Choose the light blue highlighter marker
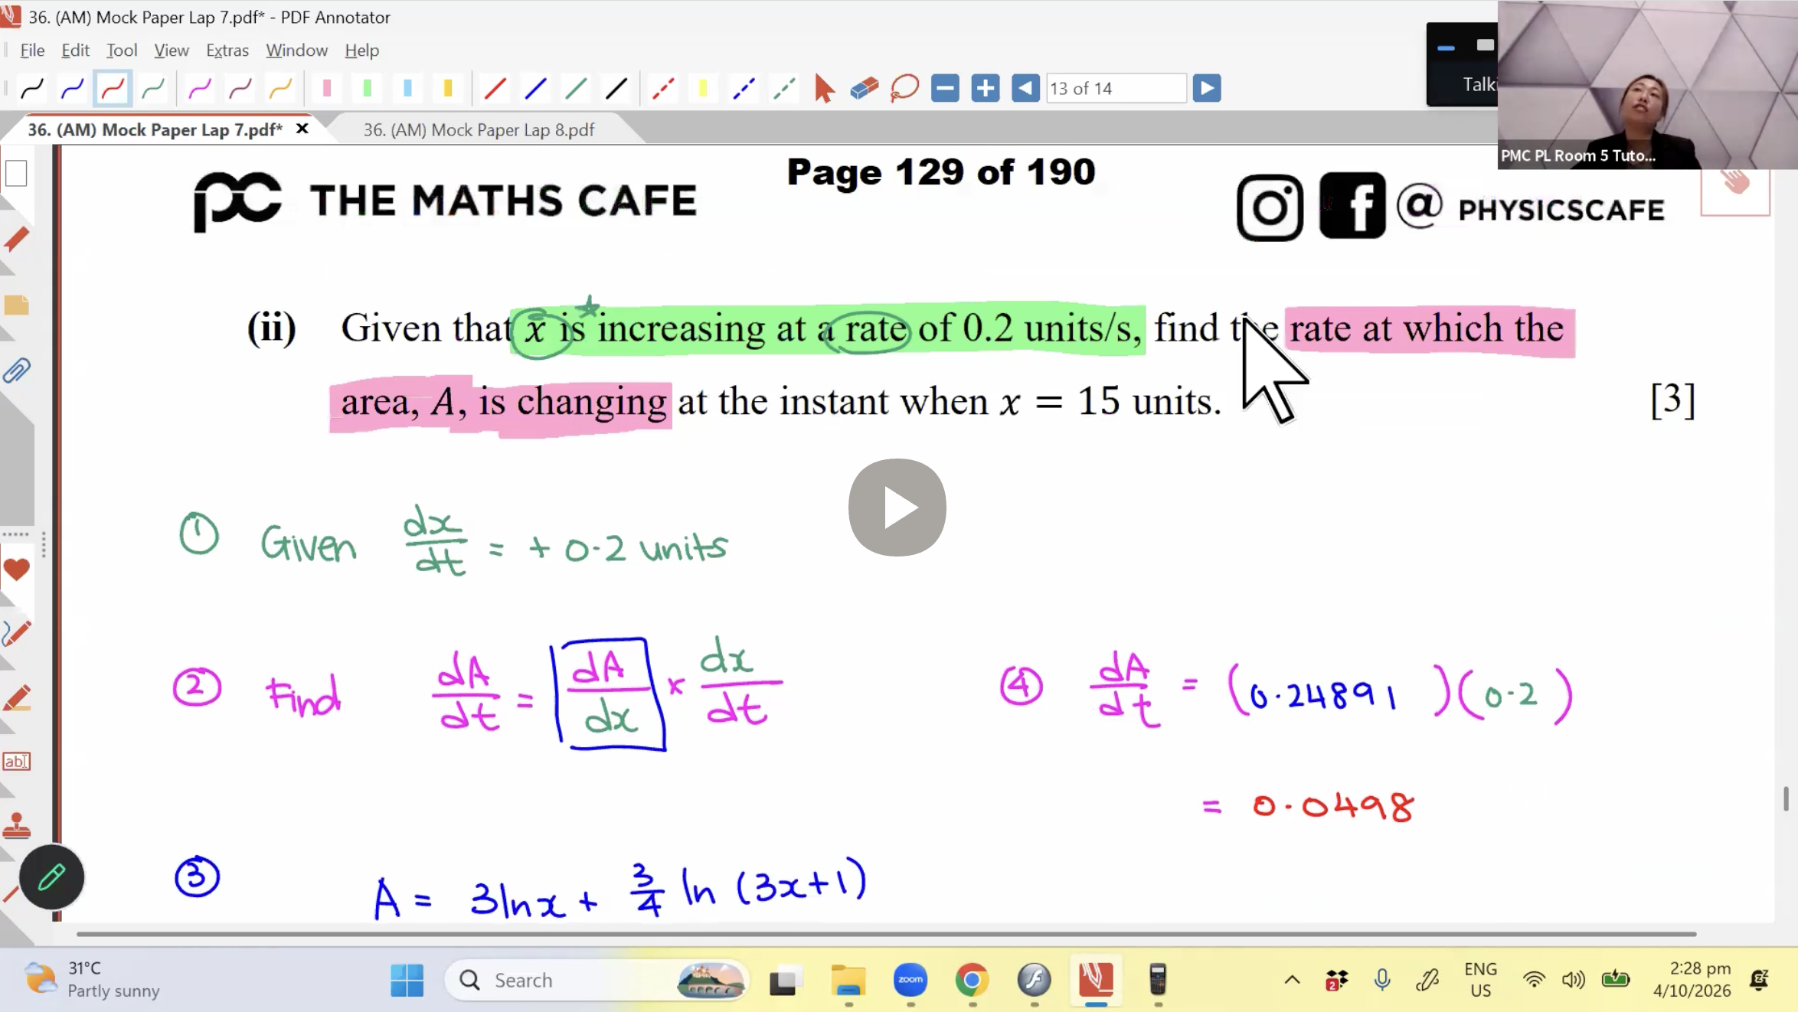This screenshot has width=1798, height=1012. tap(407, 89)
